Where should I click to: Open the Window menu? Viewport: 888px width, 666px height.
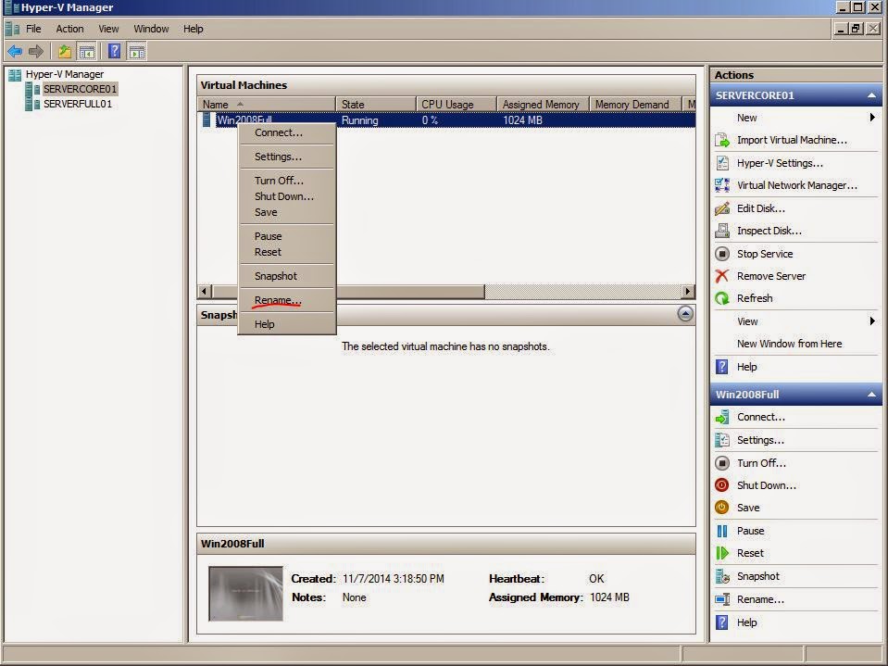pyautogui.click(x=151, y=29)
